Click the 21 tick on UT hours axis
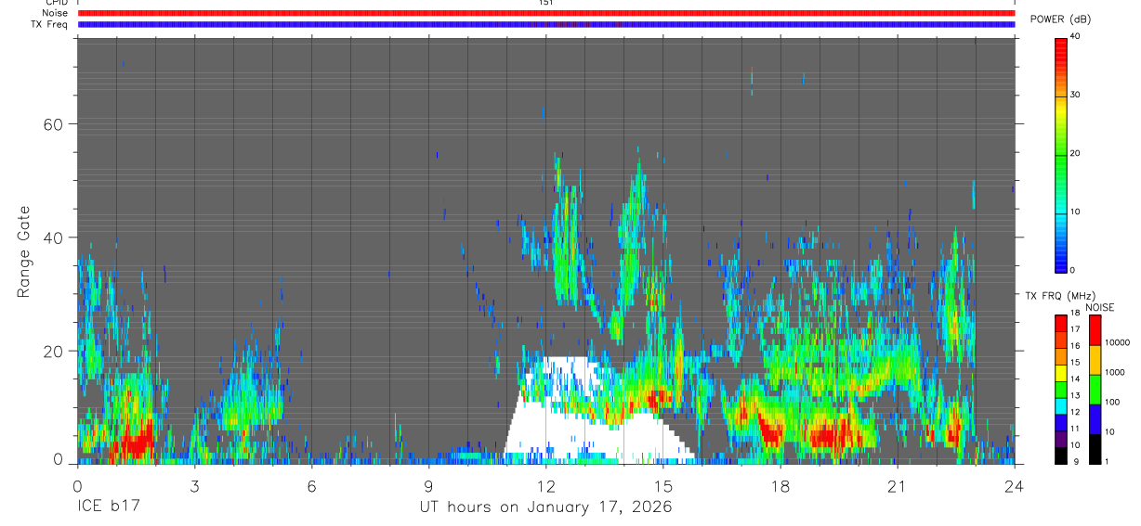This screenshot has width=1141, height=526. (897, 485)
